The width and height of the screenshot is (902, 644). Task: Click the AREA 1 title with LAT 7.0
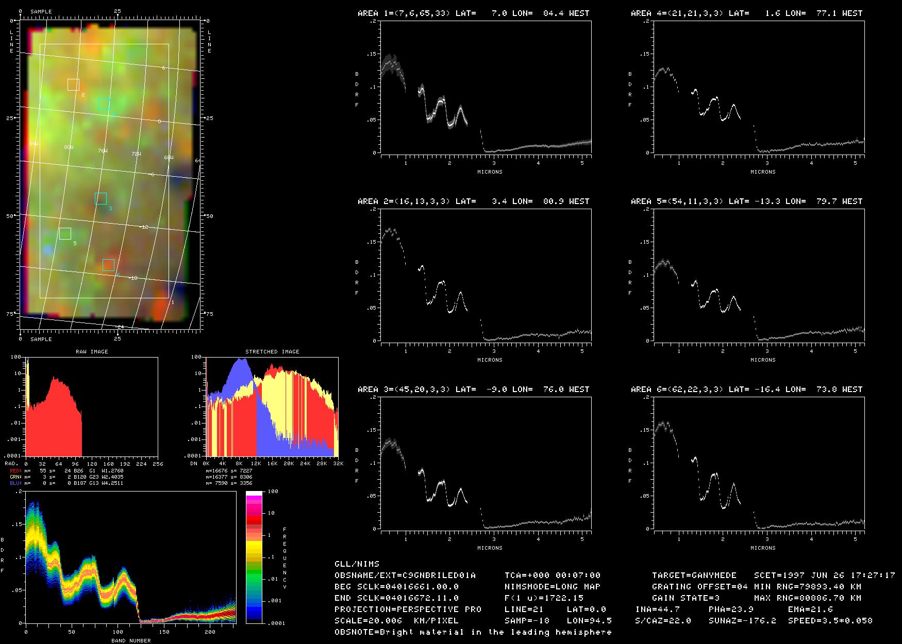pyautogui.click(x=473, y=13)
